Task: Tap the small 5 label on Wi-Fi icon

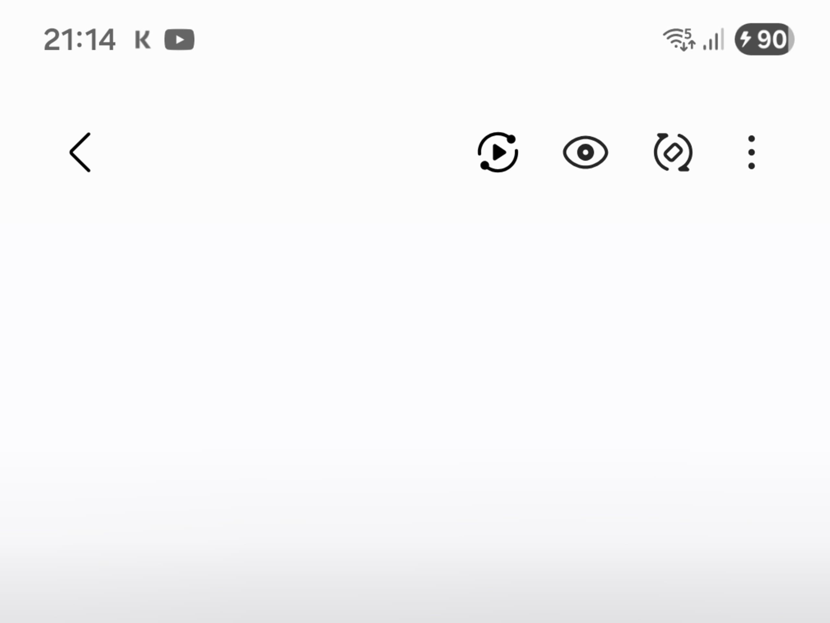Action: point(687,33)
